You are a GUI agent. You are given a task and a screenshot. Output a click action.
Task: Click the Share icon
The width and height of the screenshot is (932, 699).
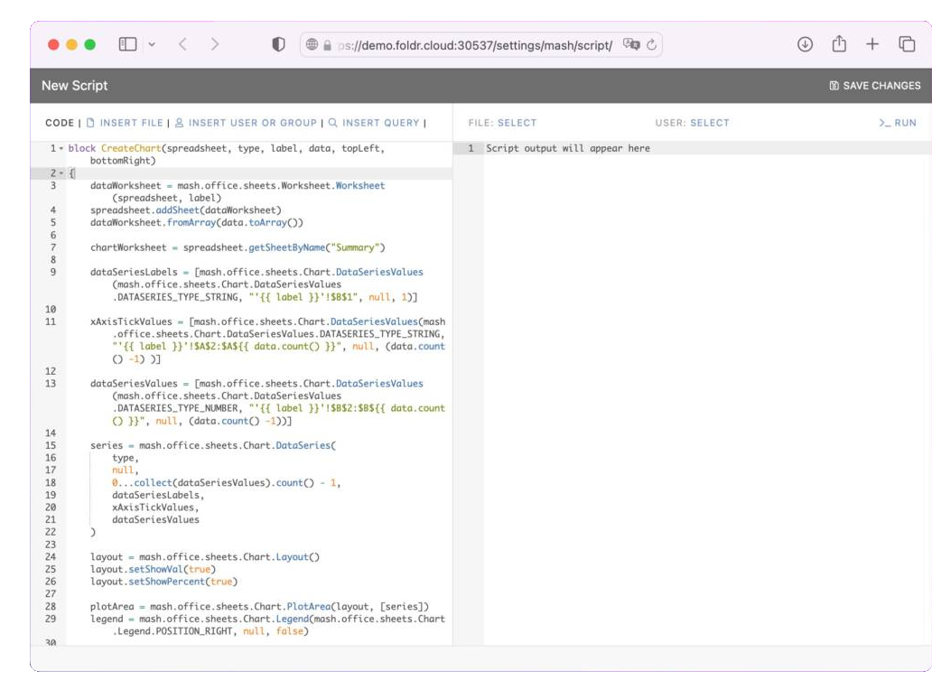839,44
